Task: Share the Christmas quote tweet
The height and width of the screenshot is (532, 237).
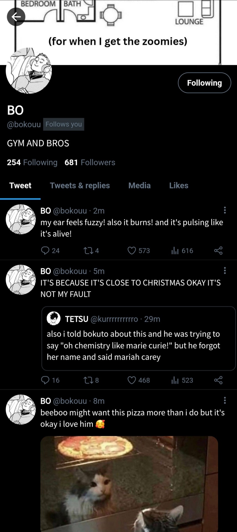Action: click(218, 380)
